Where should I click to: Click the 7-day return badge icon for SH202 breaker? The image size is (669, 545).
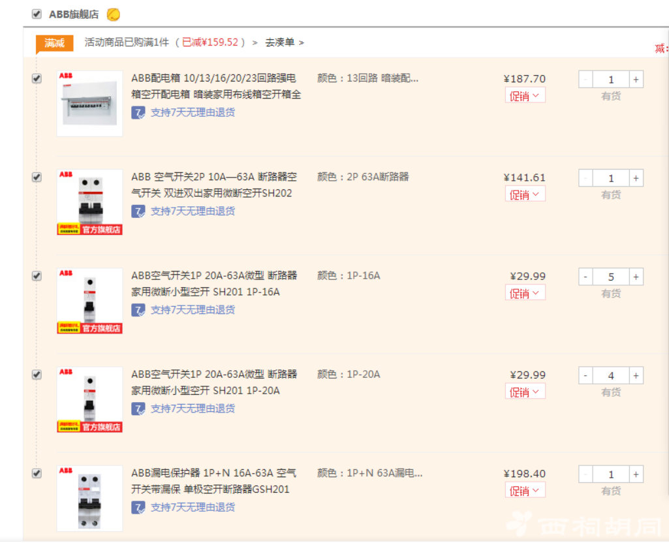click(138, 211)
